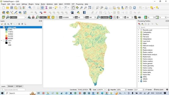The image size is (169, 95).
Task: Open the statistical summary Sigma tool
Action: point(46,8)
